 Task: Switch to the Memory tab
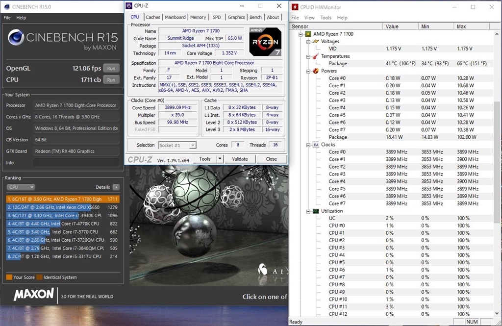[198, 17]
